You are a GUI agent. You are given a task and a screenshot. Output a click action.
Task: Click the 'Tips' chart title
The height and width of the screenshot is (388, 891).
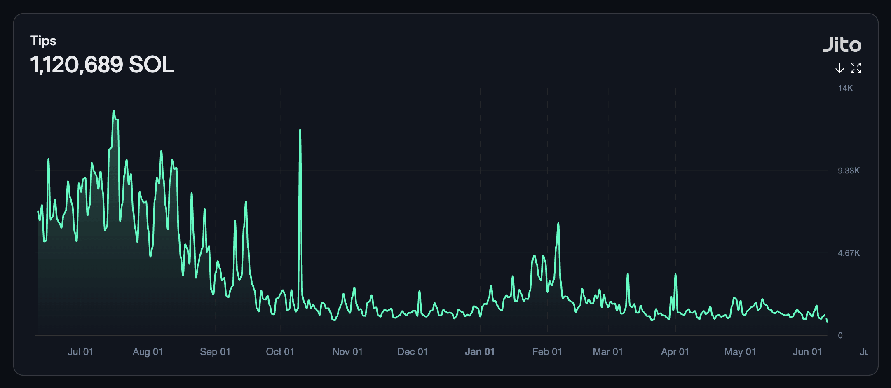[x=43, y=41]
